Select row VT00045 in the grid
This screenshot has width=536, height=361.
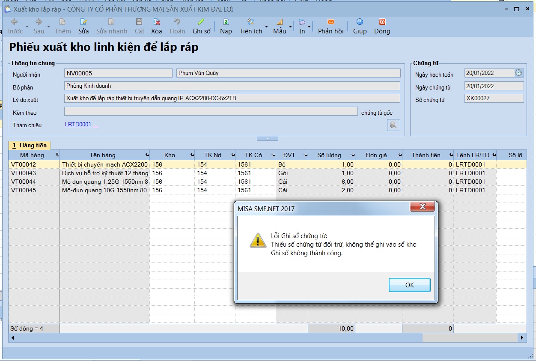pyautogui.click(x=268, y=190)
